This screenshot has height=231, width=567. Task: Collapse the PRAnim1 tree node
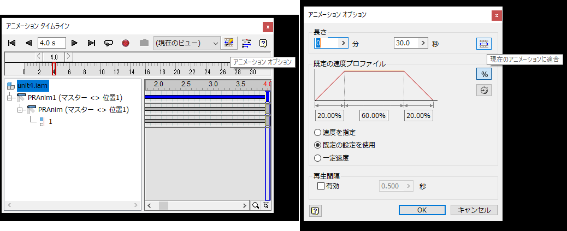click(x=10, y=98)
